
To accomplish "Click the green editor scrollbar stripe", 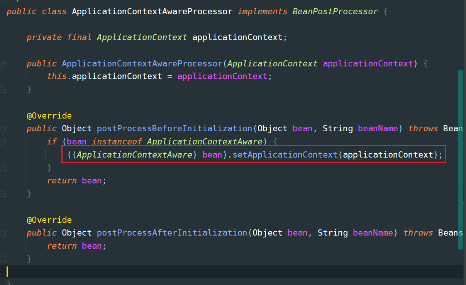I will pyautogui.click(x=460, y=159).
